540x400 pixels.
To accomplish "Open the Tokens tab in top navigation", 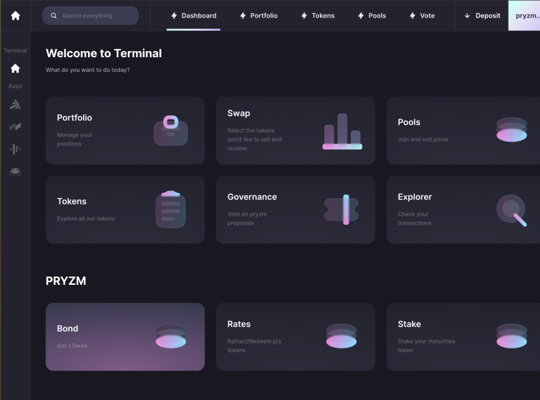I will click(318, 15).
